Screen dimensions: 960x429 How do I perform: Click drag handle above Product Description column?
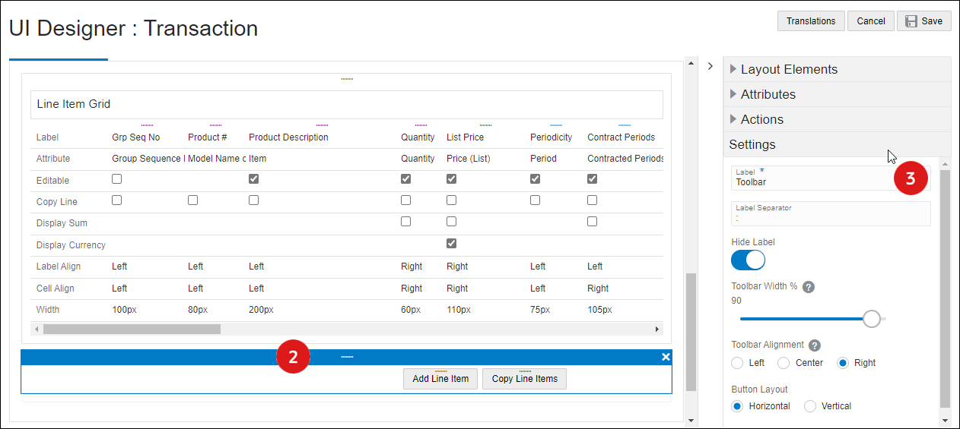322,125
